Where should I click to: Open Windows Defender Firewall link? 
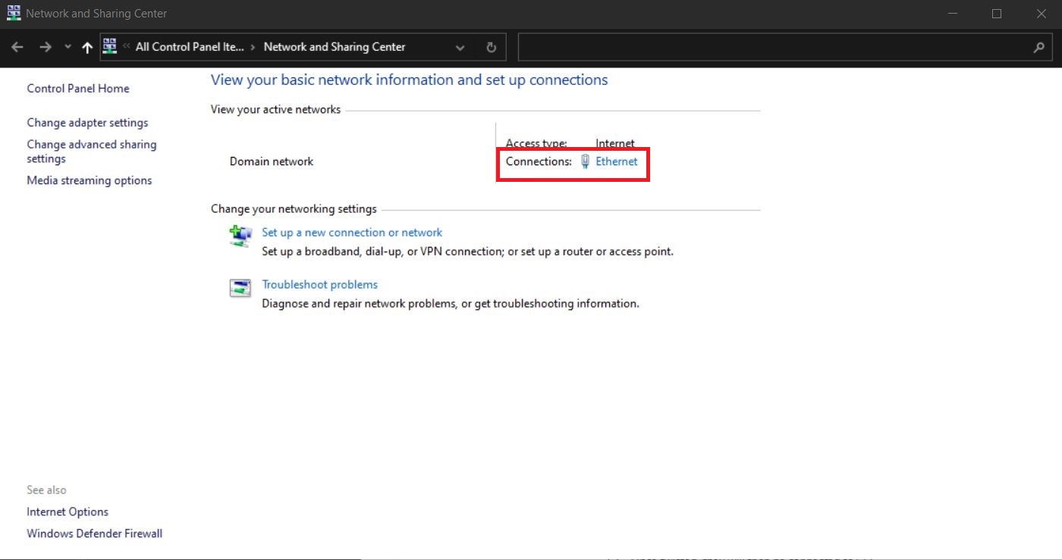coord(94,533)
